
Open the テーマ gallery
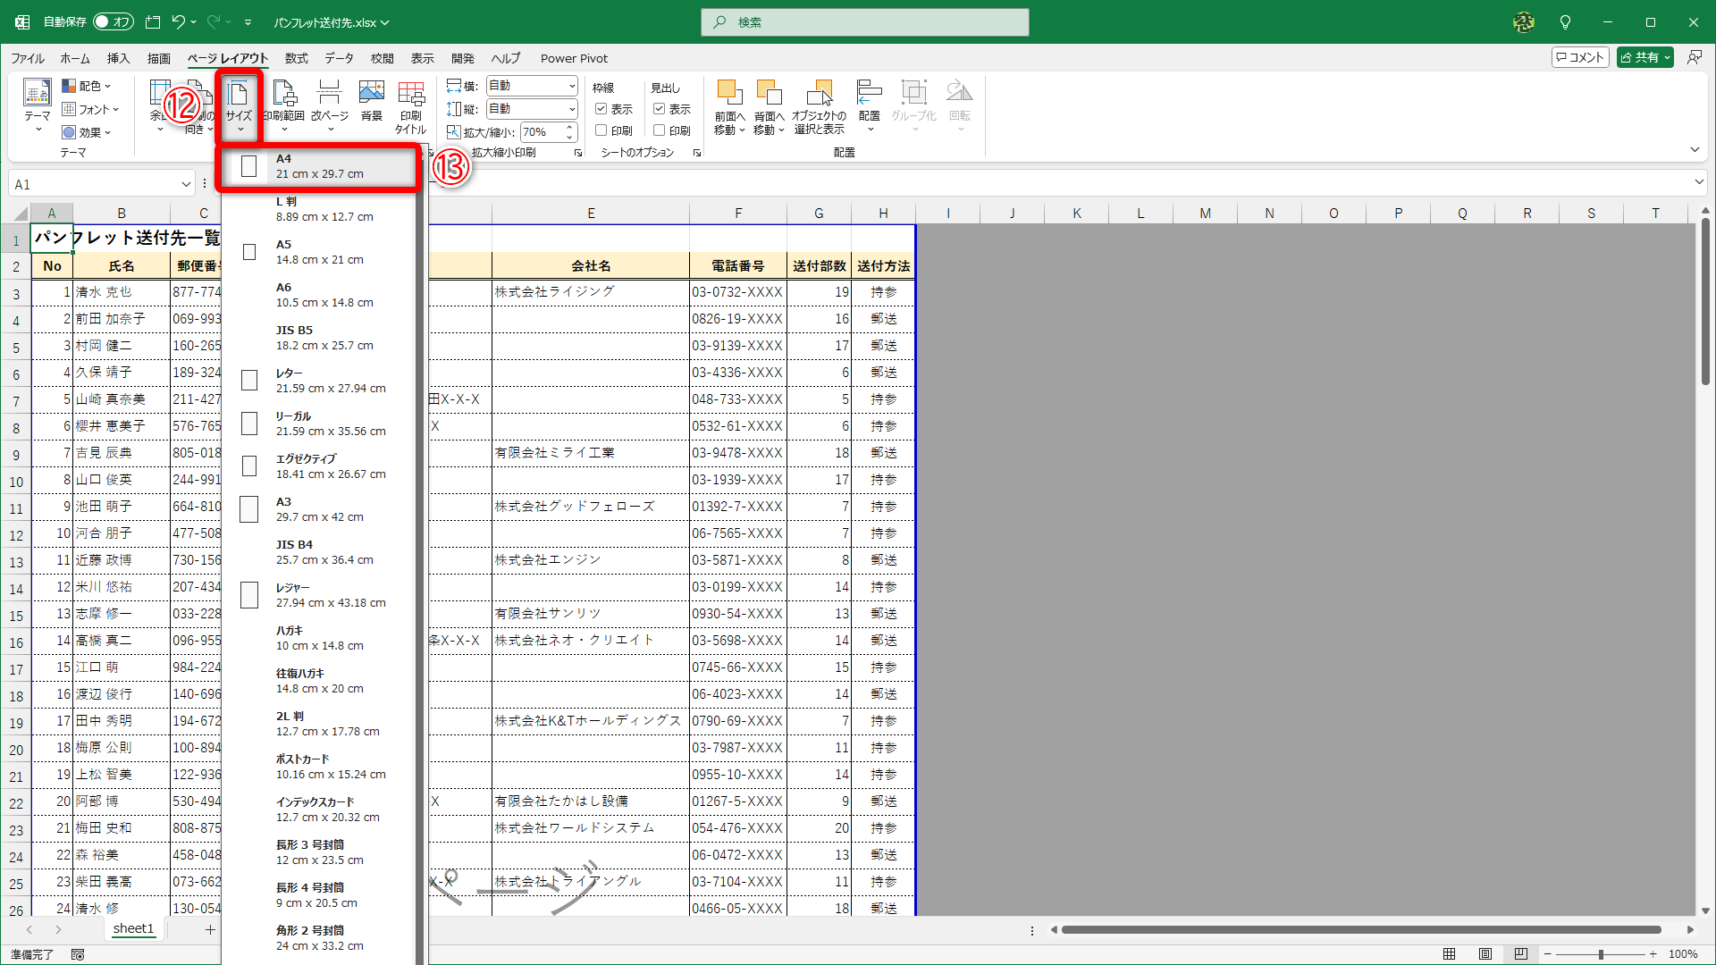click(x=36, y=105)
